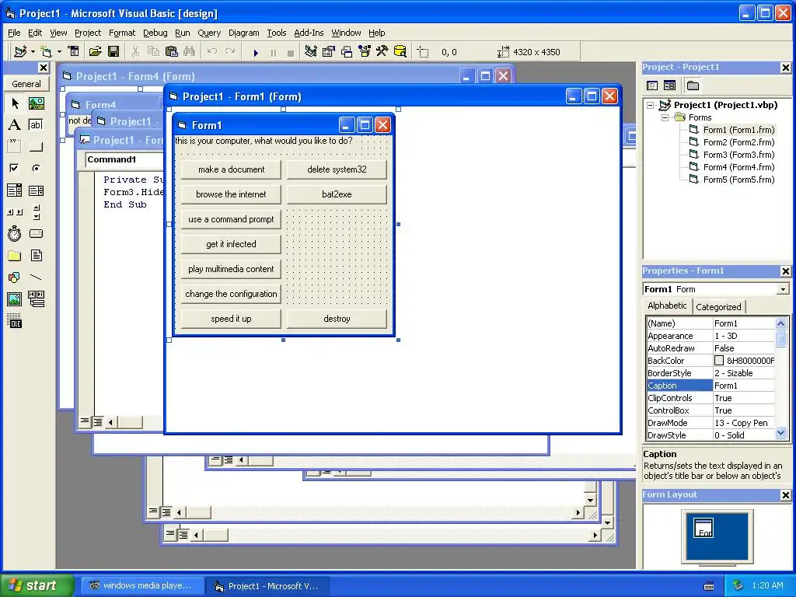Click the View Object icon in Project panel
Image resolution: width=796 pixels, height=597 pixels.
(x=670, y=86)
